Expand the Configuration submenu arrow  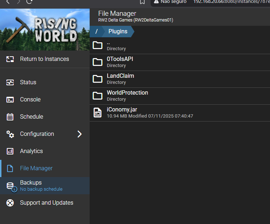click(x=80, y=134)
